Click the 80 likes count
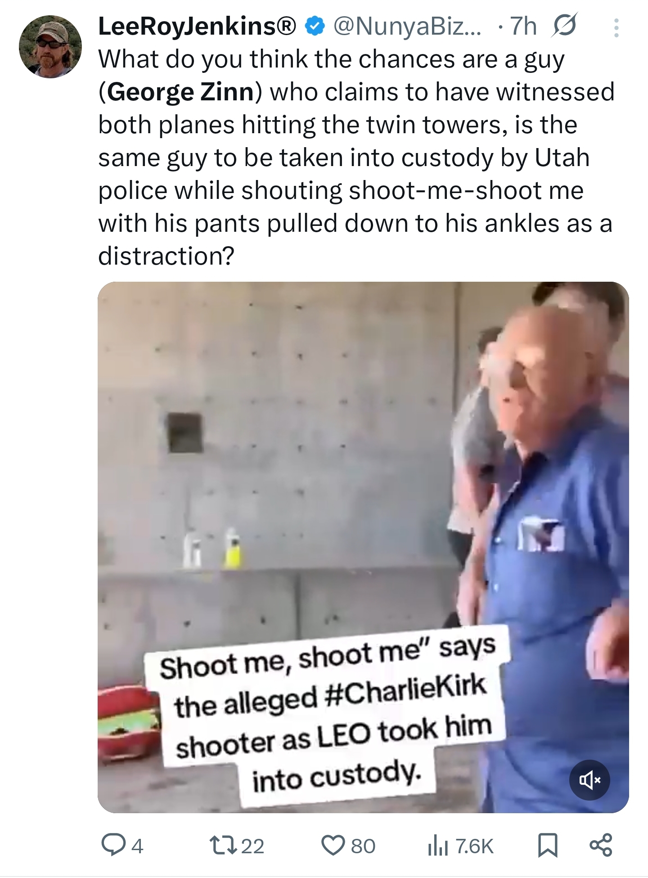Screen dimensions: 648x878 pyautogui.click(x=363, y=846)
